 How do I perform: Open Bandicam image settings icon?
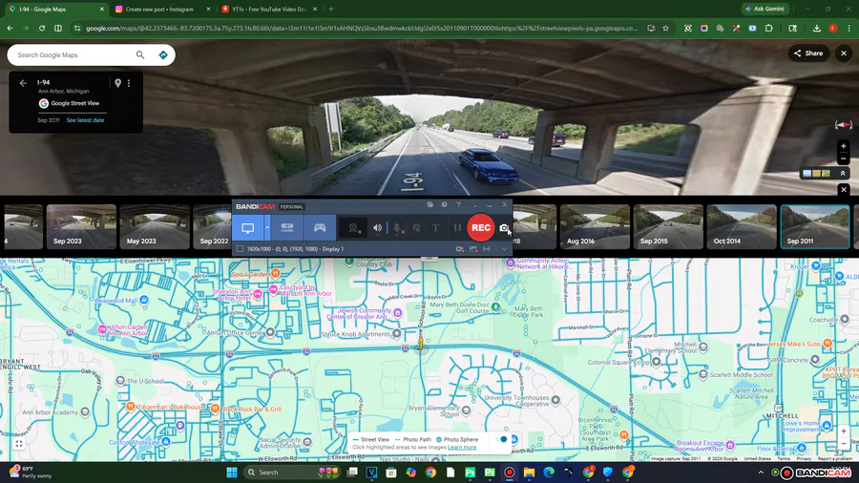click(x=473, y=249)
